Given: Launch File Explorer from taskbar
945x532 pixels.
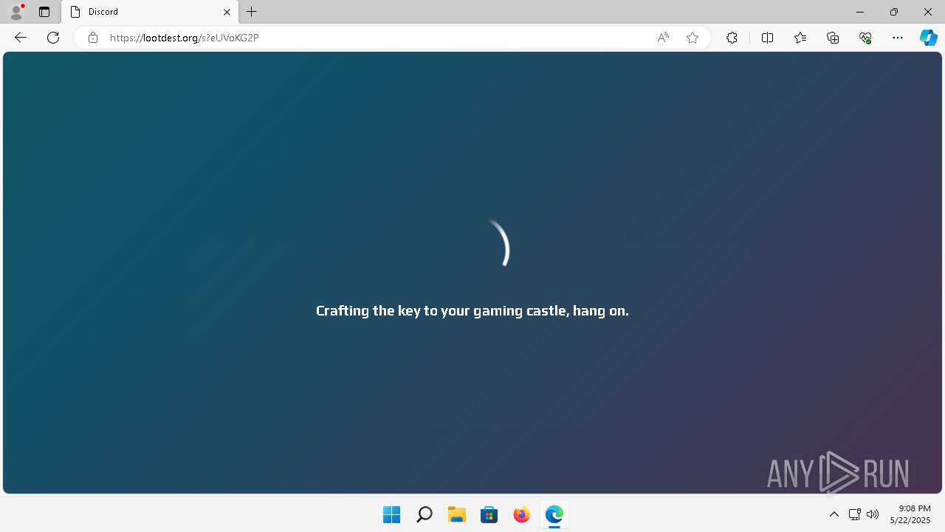Looking at the screenshot, I should tap(456, 514).
